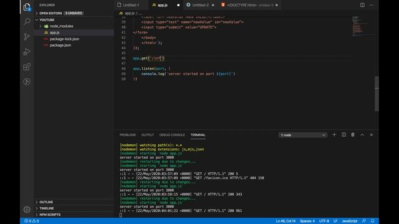
Task: Open the '1: node' terminal selector dropdown
Action: 302,135
